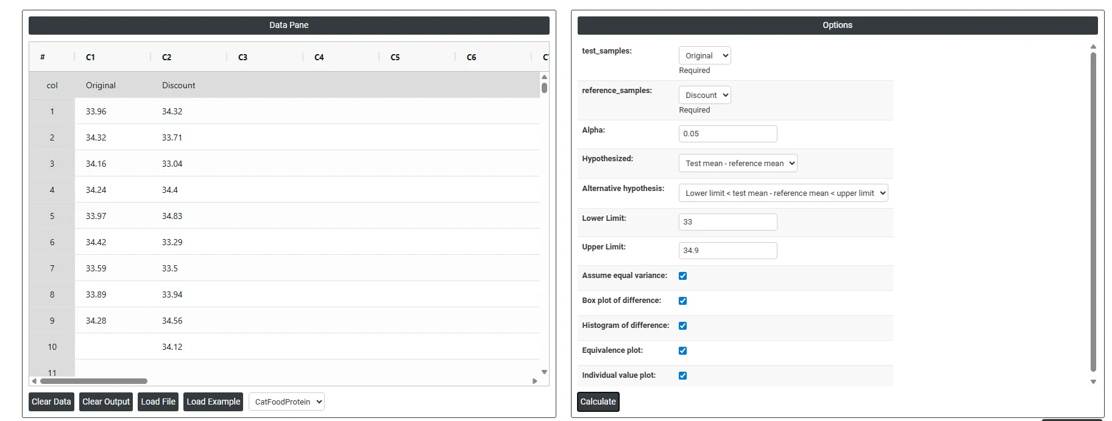Select cell with value 33.89
Image resolution: width=1112 pixels, height=421 pixels.
tap(113, 294)
